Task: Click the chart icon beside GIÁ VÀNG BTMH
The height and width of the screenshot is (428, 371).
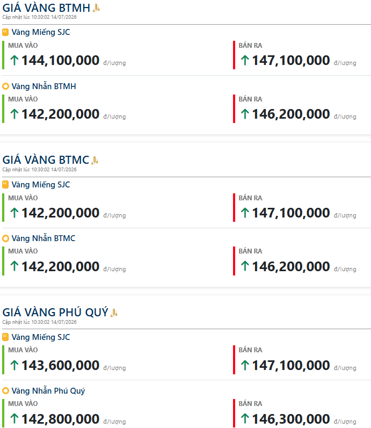Action: tap(96, 8)
